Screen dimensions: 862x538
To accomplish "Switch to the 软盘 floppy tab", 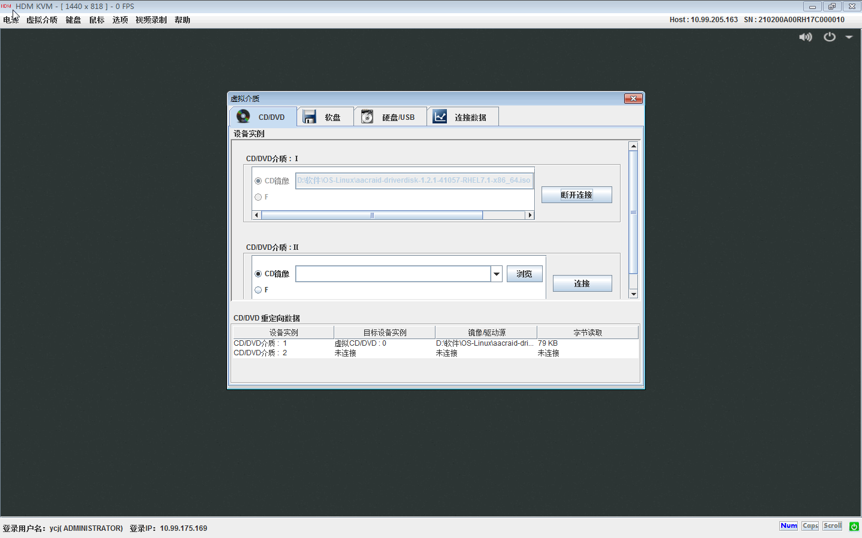I will click(x=325, y=117).
